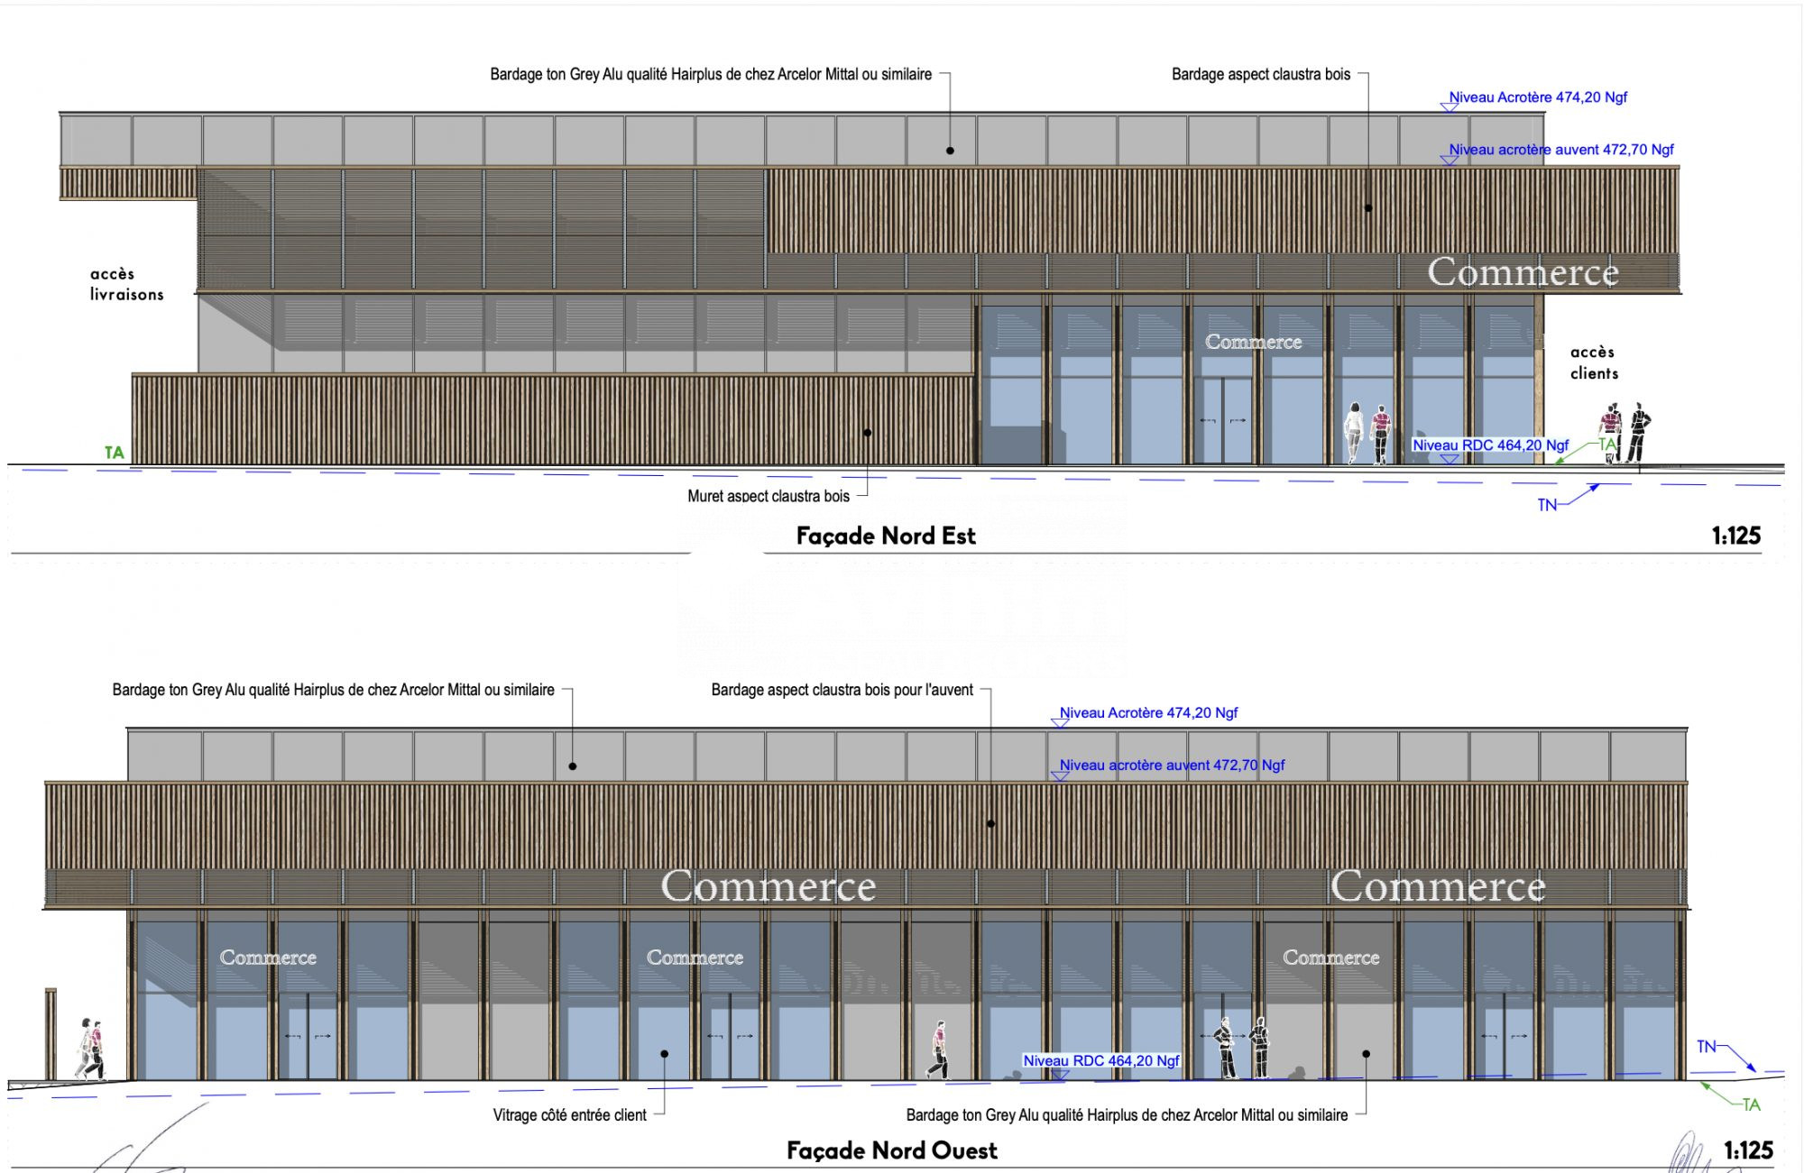Click the Façade Nord Est title
Viewport: 1804px width, 1173px height.
coord(885,536)
